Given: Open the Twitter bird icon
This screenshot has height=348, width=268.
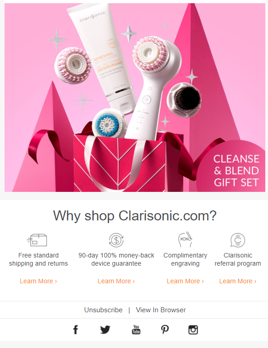Looking at the screenshot, I should click(105, 329).
